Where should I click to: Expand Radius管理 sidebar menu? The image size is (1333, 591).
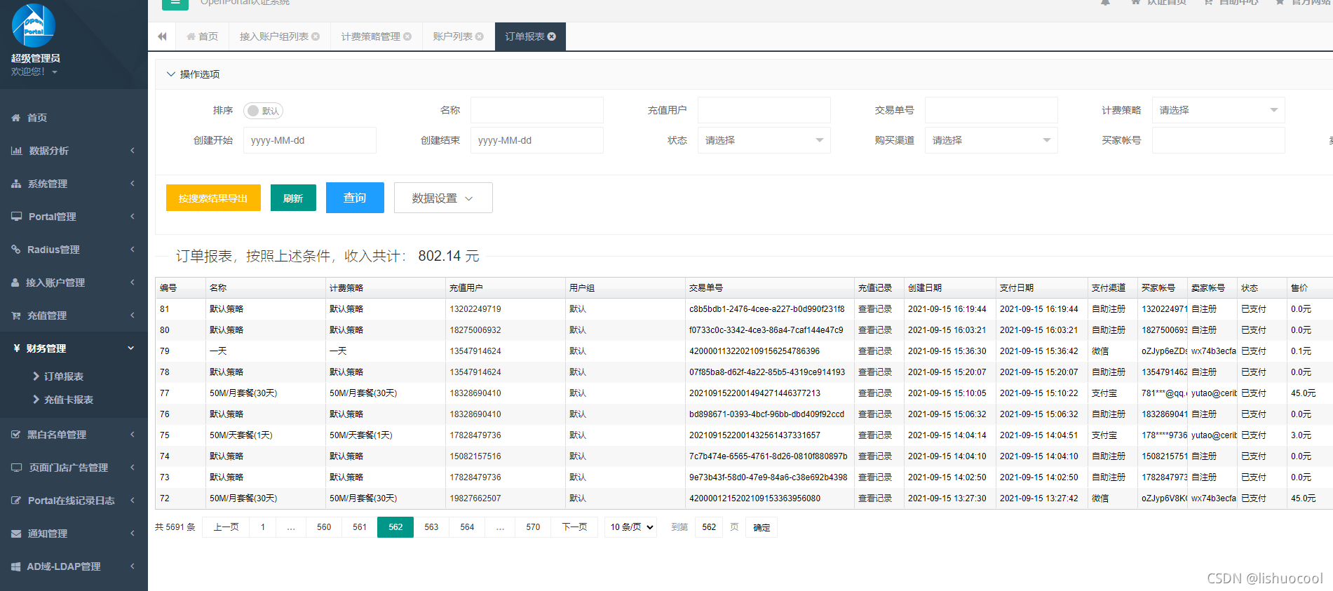coord(74,250)
